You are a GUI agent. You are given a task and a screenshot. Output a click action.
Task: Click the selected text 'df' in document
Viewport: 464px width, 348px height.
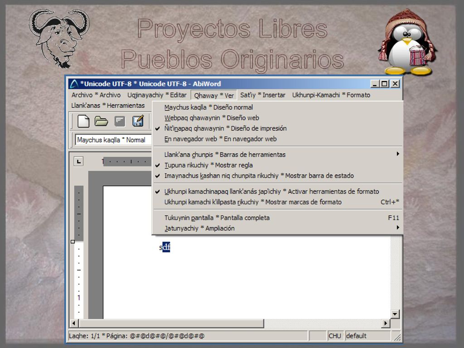(166, 247)
